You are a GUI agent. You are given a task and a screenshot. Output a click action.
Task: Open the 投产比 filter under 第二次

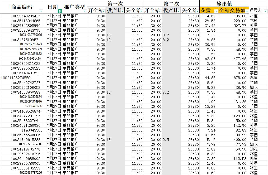[x=178, y=11]
